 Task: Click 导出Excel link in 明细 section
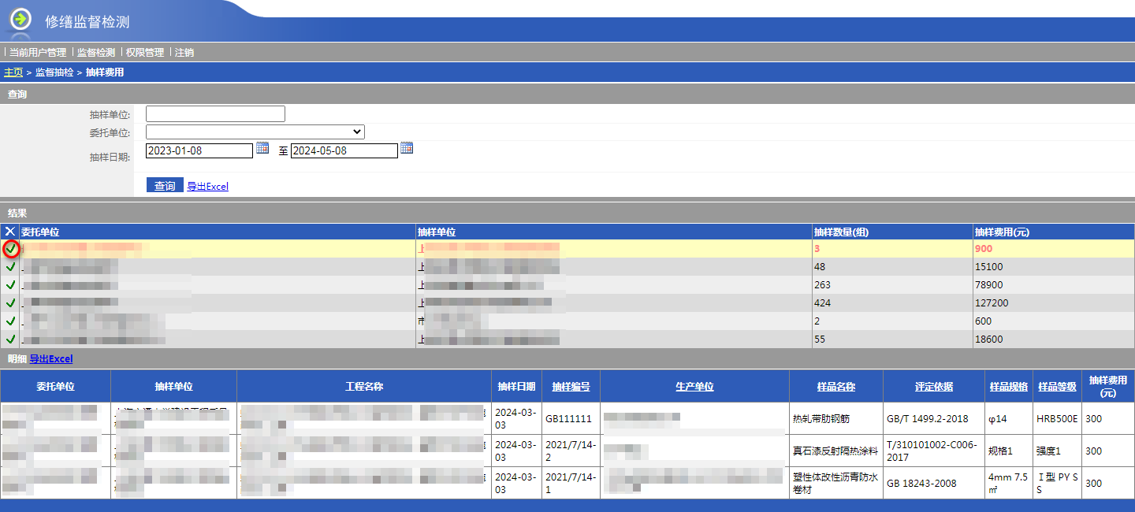pos(51,359)
